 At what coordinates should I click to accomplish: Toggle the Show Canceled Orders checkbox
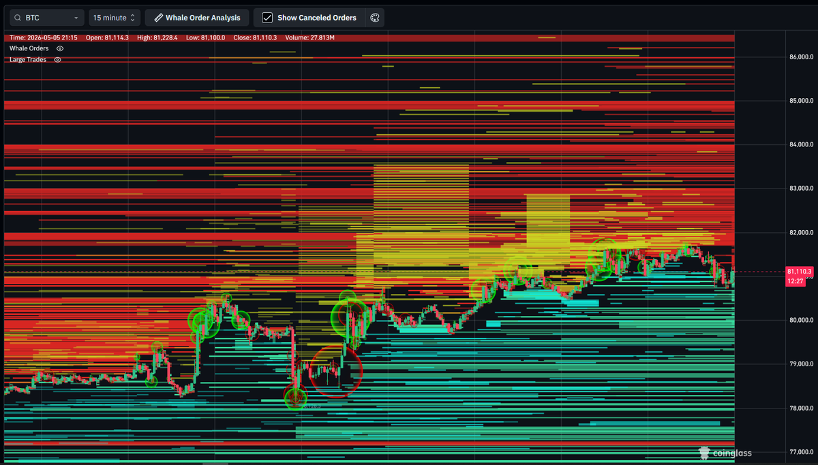click(267, 18)
